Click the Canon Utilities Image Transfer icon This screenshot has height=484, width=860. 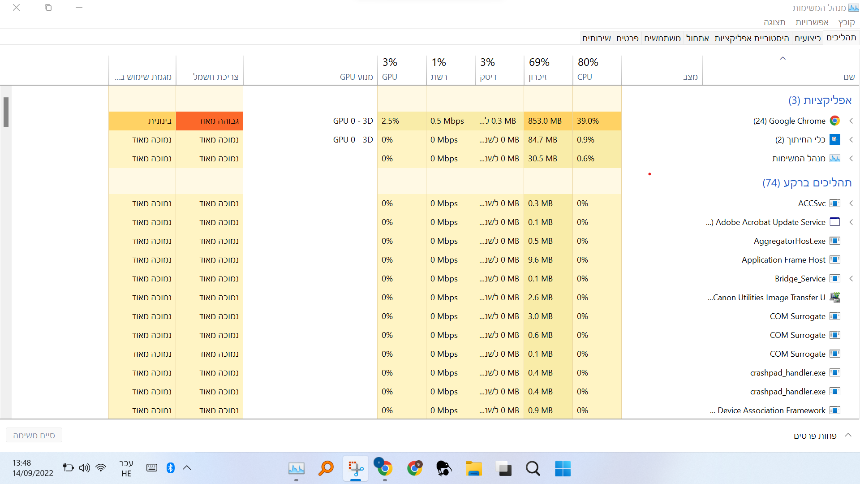[834, 297]
